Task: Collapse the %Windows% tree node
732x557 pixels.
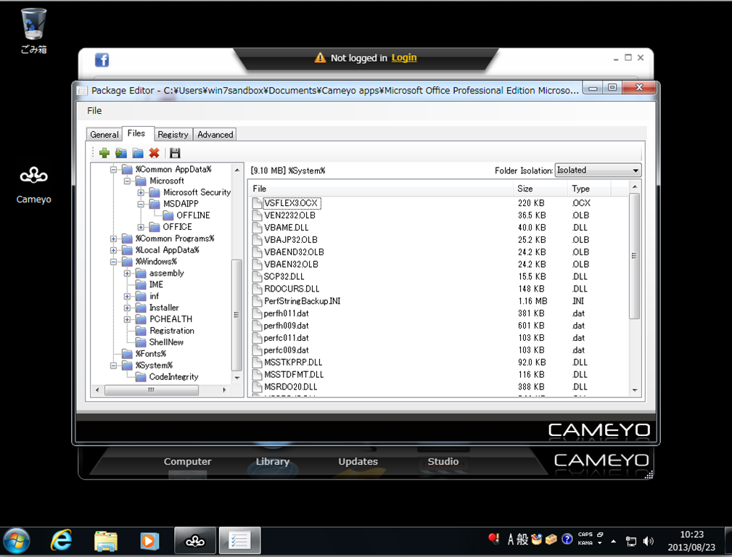Action: coord(113,262)
